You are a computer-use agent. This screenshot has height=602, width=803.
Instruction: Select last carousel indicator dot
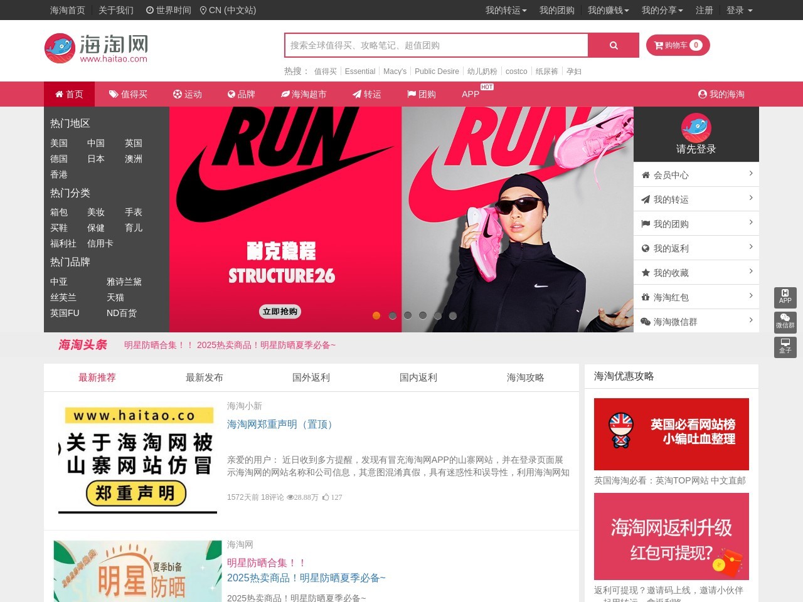coord(453,315)
